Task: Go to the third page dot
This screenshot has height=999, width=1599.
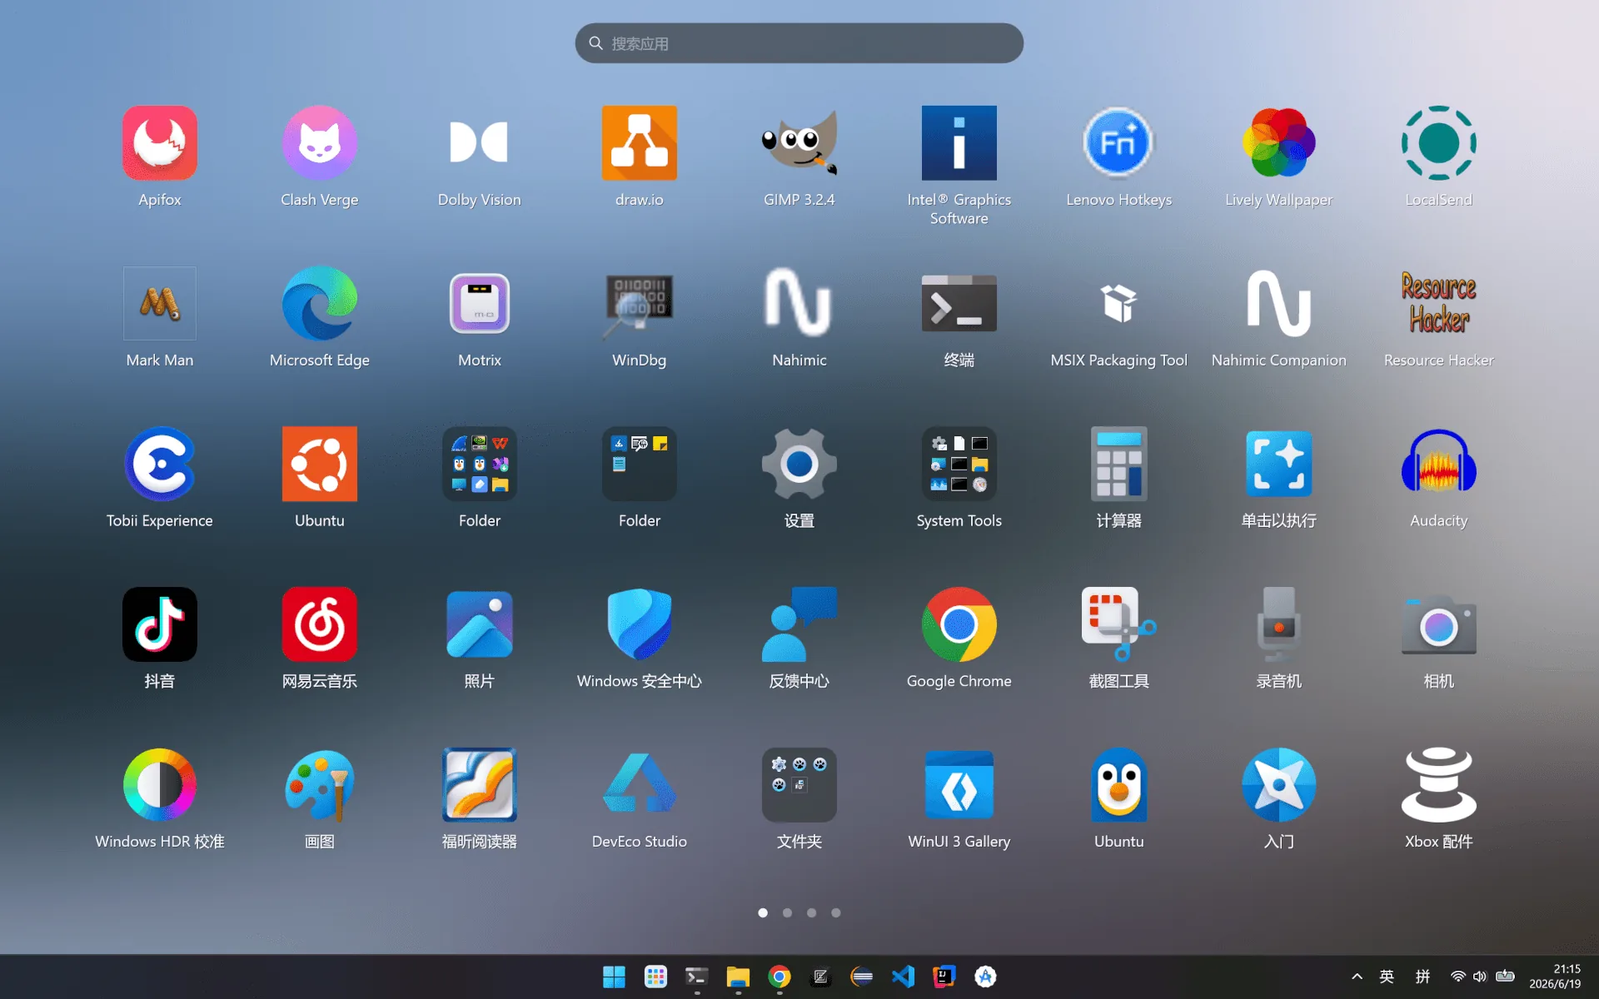Action: (x=811, y=912)
